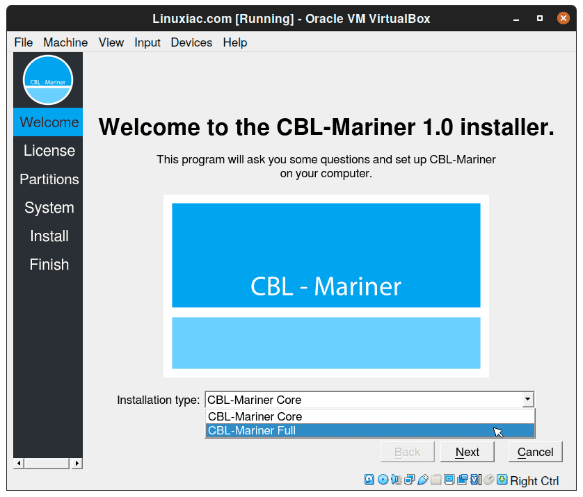
Task: Minimize the VirtualBox window
Action: 516,19
